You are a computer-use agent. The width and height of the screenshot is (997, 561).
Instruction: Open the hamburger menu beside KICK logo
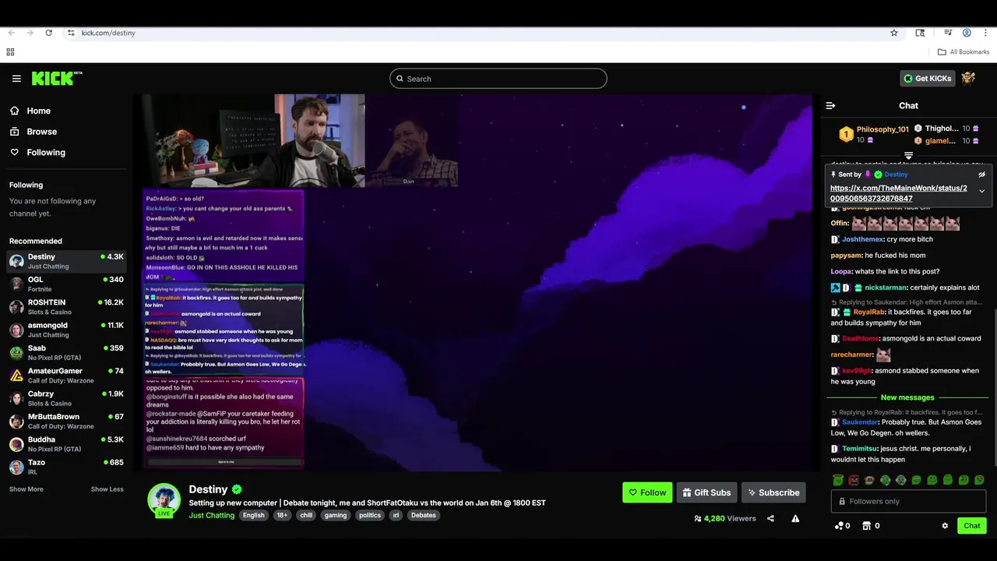(x=16, y=79)
